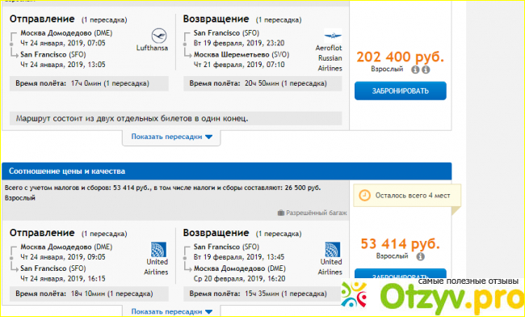Click United Airlines logo in Возвращение
Viewport: 525px width, 317px height.
[x=333, y=250]
